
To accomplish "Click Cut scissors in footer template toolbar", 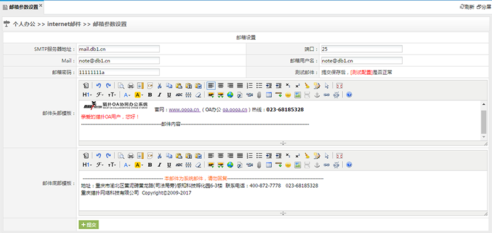I will click(159, 156).
